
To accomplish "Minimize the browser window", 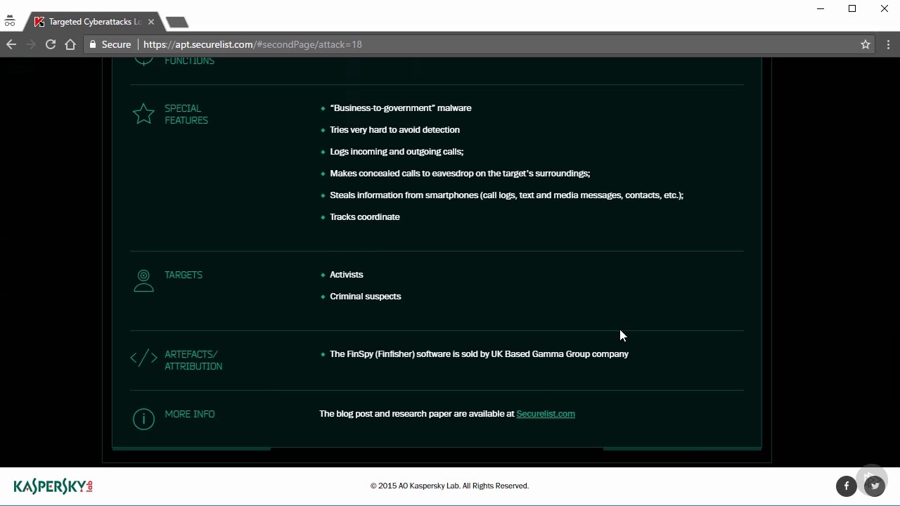I will click(x=820, y=8).
